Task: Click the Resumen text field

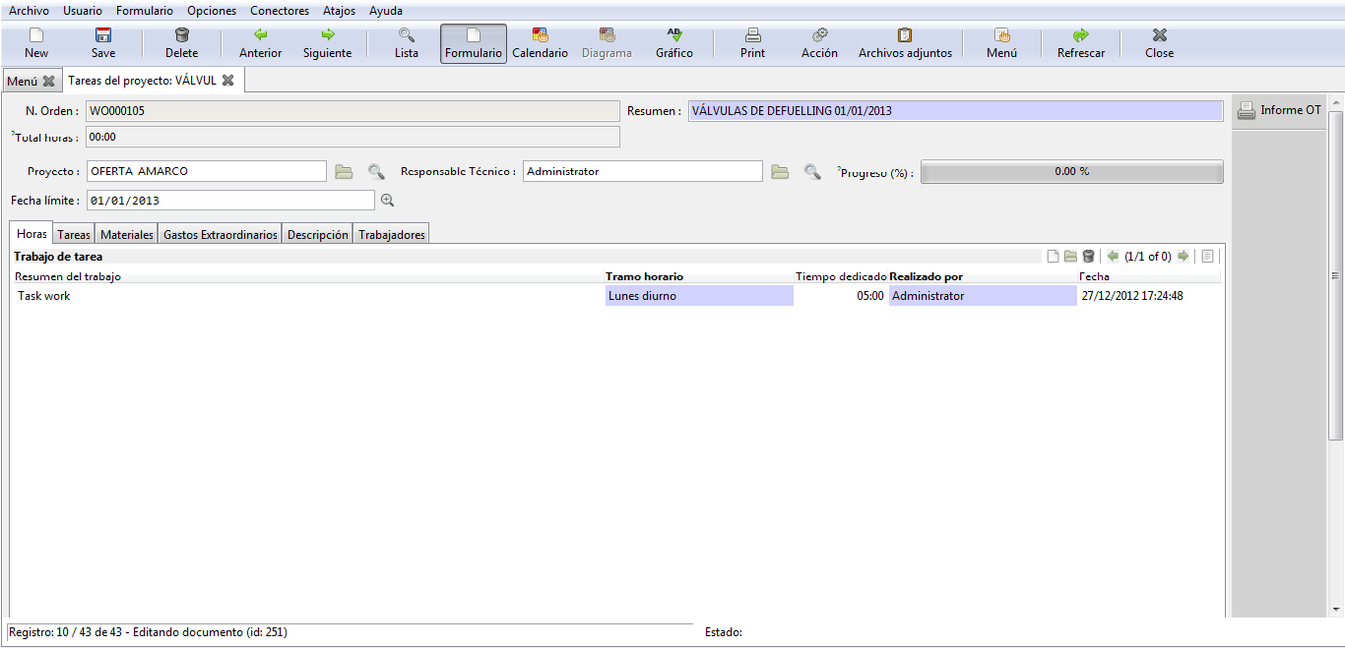Action: pyautogui.click(x=954, y=111)
